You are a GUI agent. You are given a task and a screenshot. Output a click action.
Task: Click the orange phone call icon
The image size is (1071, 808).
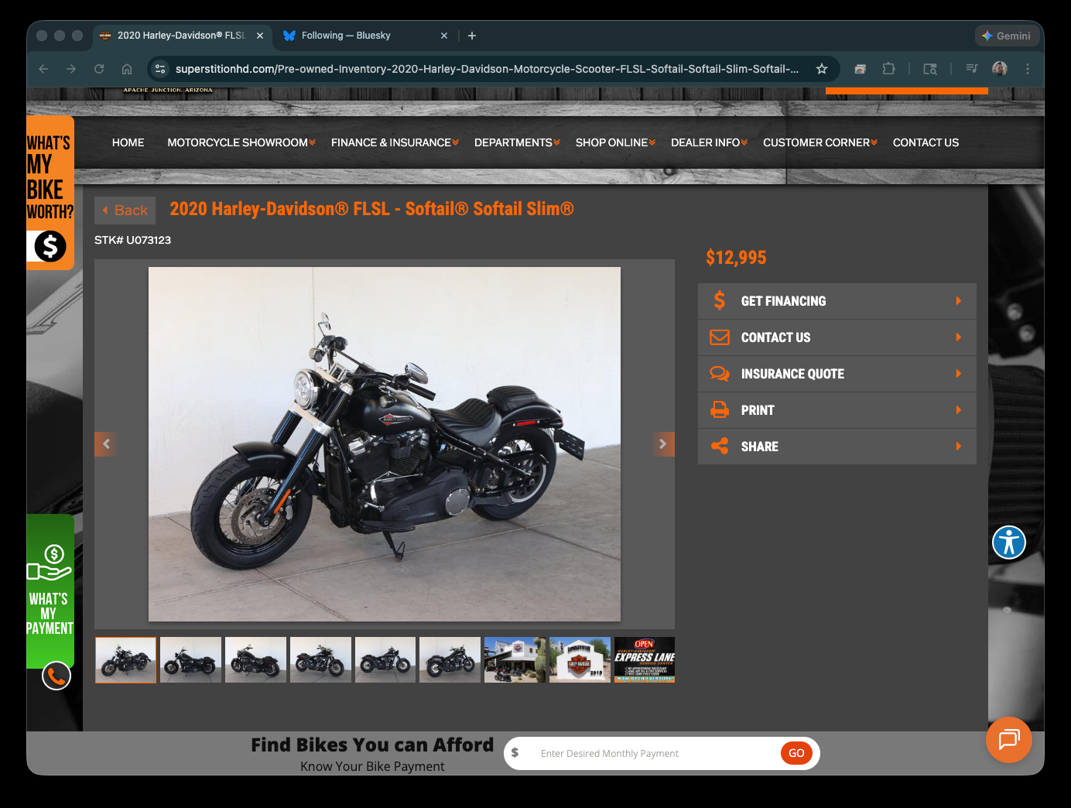click(56, 676)
